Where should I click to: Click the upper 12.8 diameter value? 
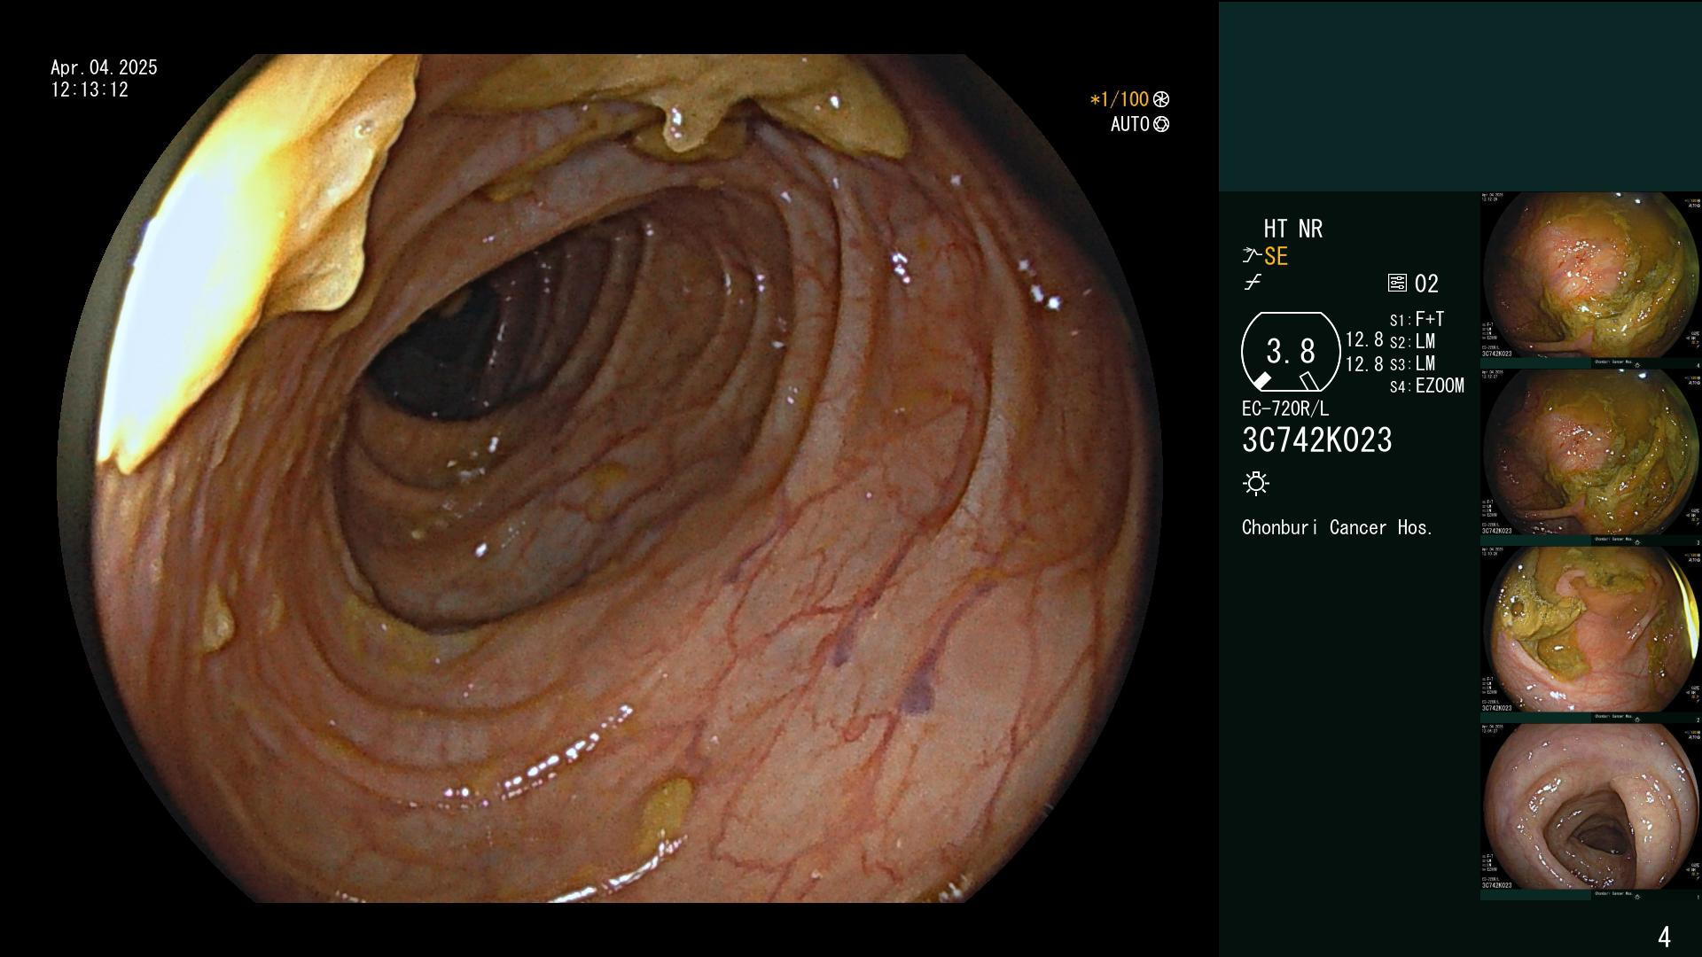[x=1364, y=340]
